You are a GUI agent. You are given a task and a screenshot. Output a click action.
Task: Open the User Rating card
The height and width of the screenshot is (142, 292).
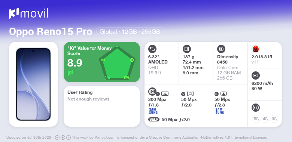[102, 106]
